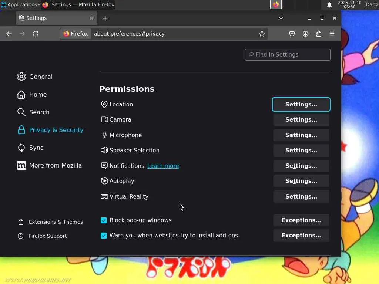Screen dimensions: 379x284
Task: Click the bookmark star icon
Action: click(262, 34)
